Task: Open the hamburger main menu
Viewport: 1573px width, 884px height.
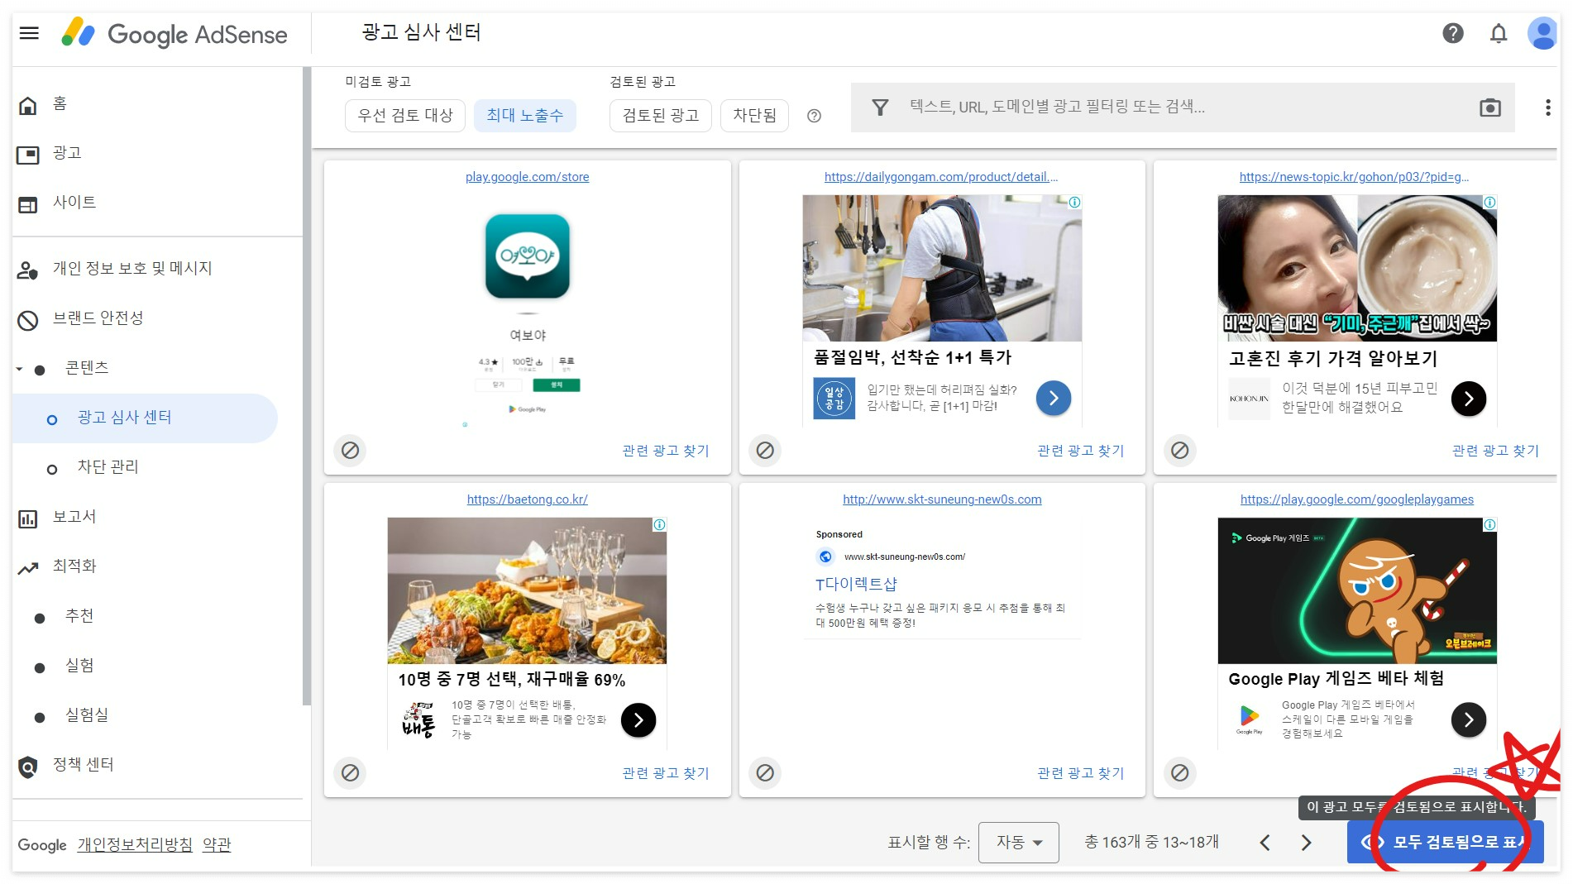Action: click(29, 33)
